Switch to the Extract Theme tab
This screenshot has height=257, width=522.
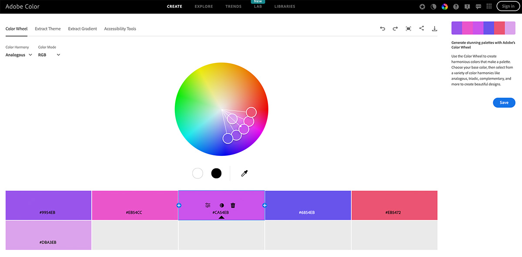[x=48, y=29]
